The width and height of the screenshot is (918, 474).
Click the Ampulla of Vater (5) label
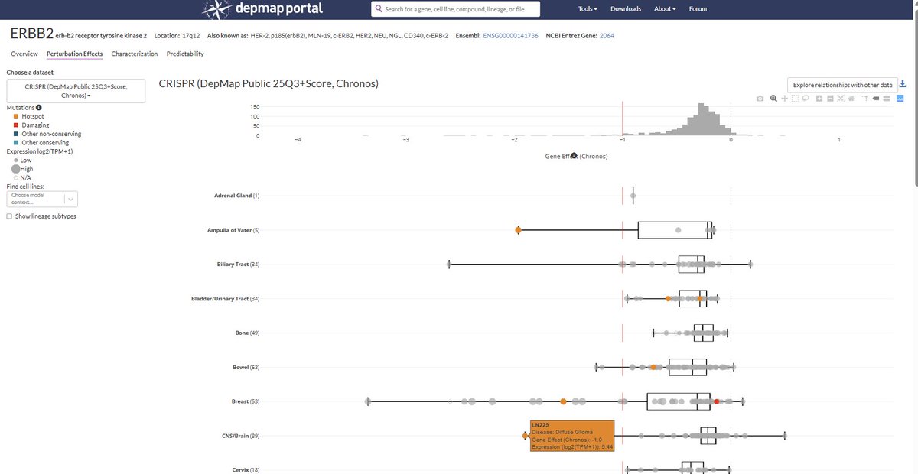click(x=233, y=230)
